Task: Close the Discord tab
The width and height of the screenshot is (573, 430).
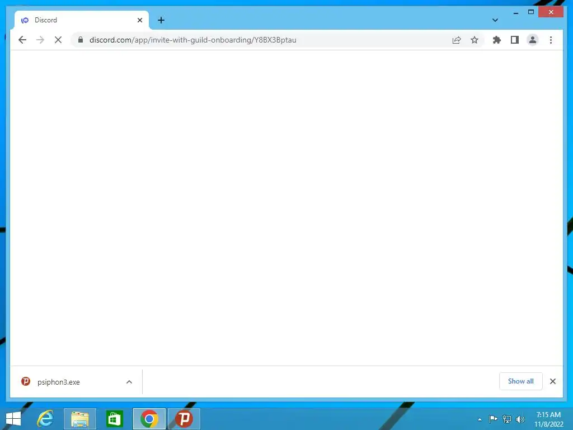Action: [139, 20]
